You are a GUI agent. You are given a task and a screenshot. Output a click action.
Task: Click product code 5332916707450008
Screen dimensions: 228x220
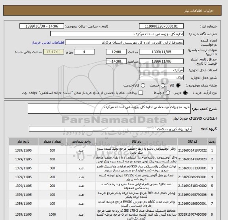192,214
